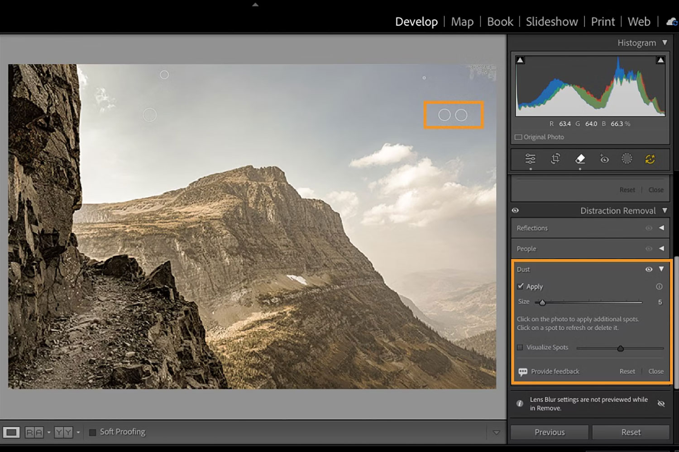Click the Dust Size slider handle

pyautogui.click(x=542, y=302)
